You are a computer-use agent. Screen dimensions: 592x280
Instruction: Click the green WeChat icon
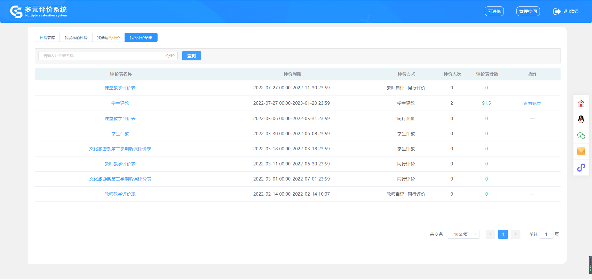581,136
